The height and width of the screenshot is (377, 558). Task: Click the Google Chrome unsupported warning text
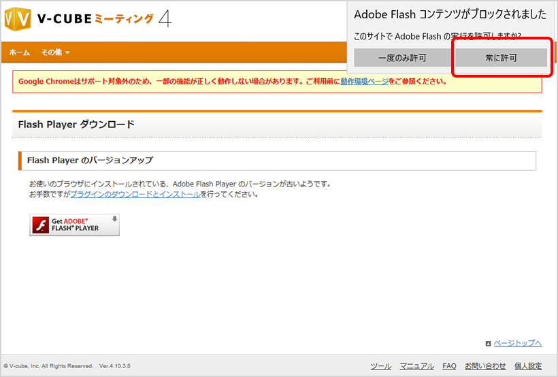233,82
